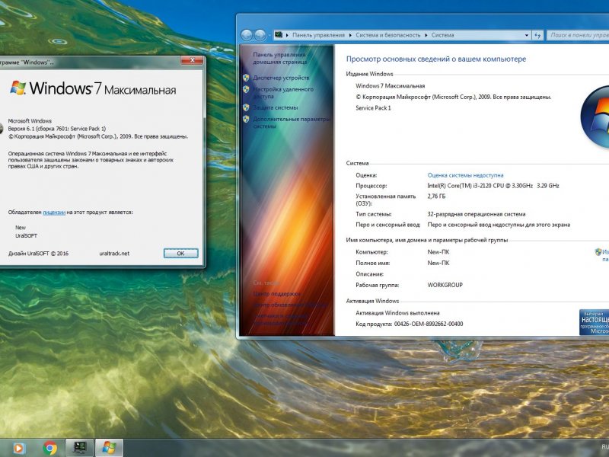Open Центр поддержки link in sidebar
This screenshot has width=609, height=457.
point(276,294)
